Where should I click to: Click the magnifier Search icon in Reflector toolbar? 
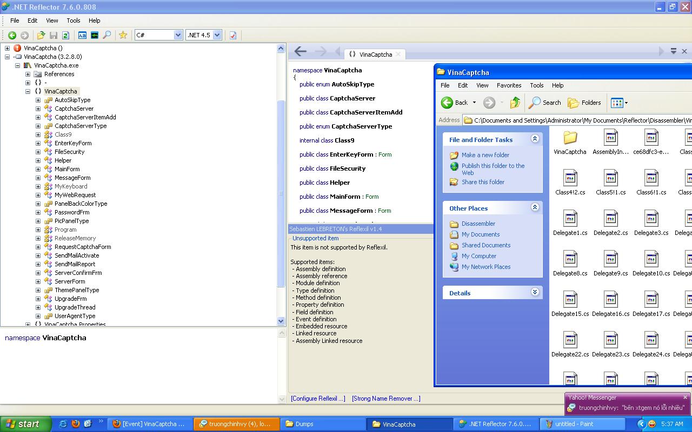[107, 35]
